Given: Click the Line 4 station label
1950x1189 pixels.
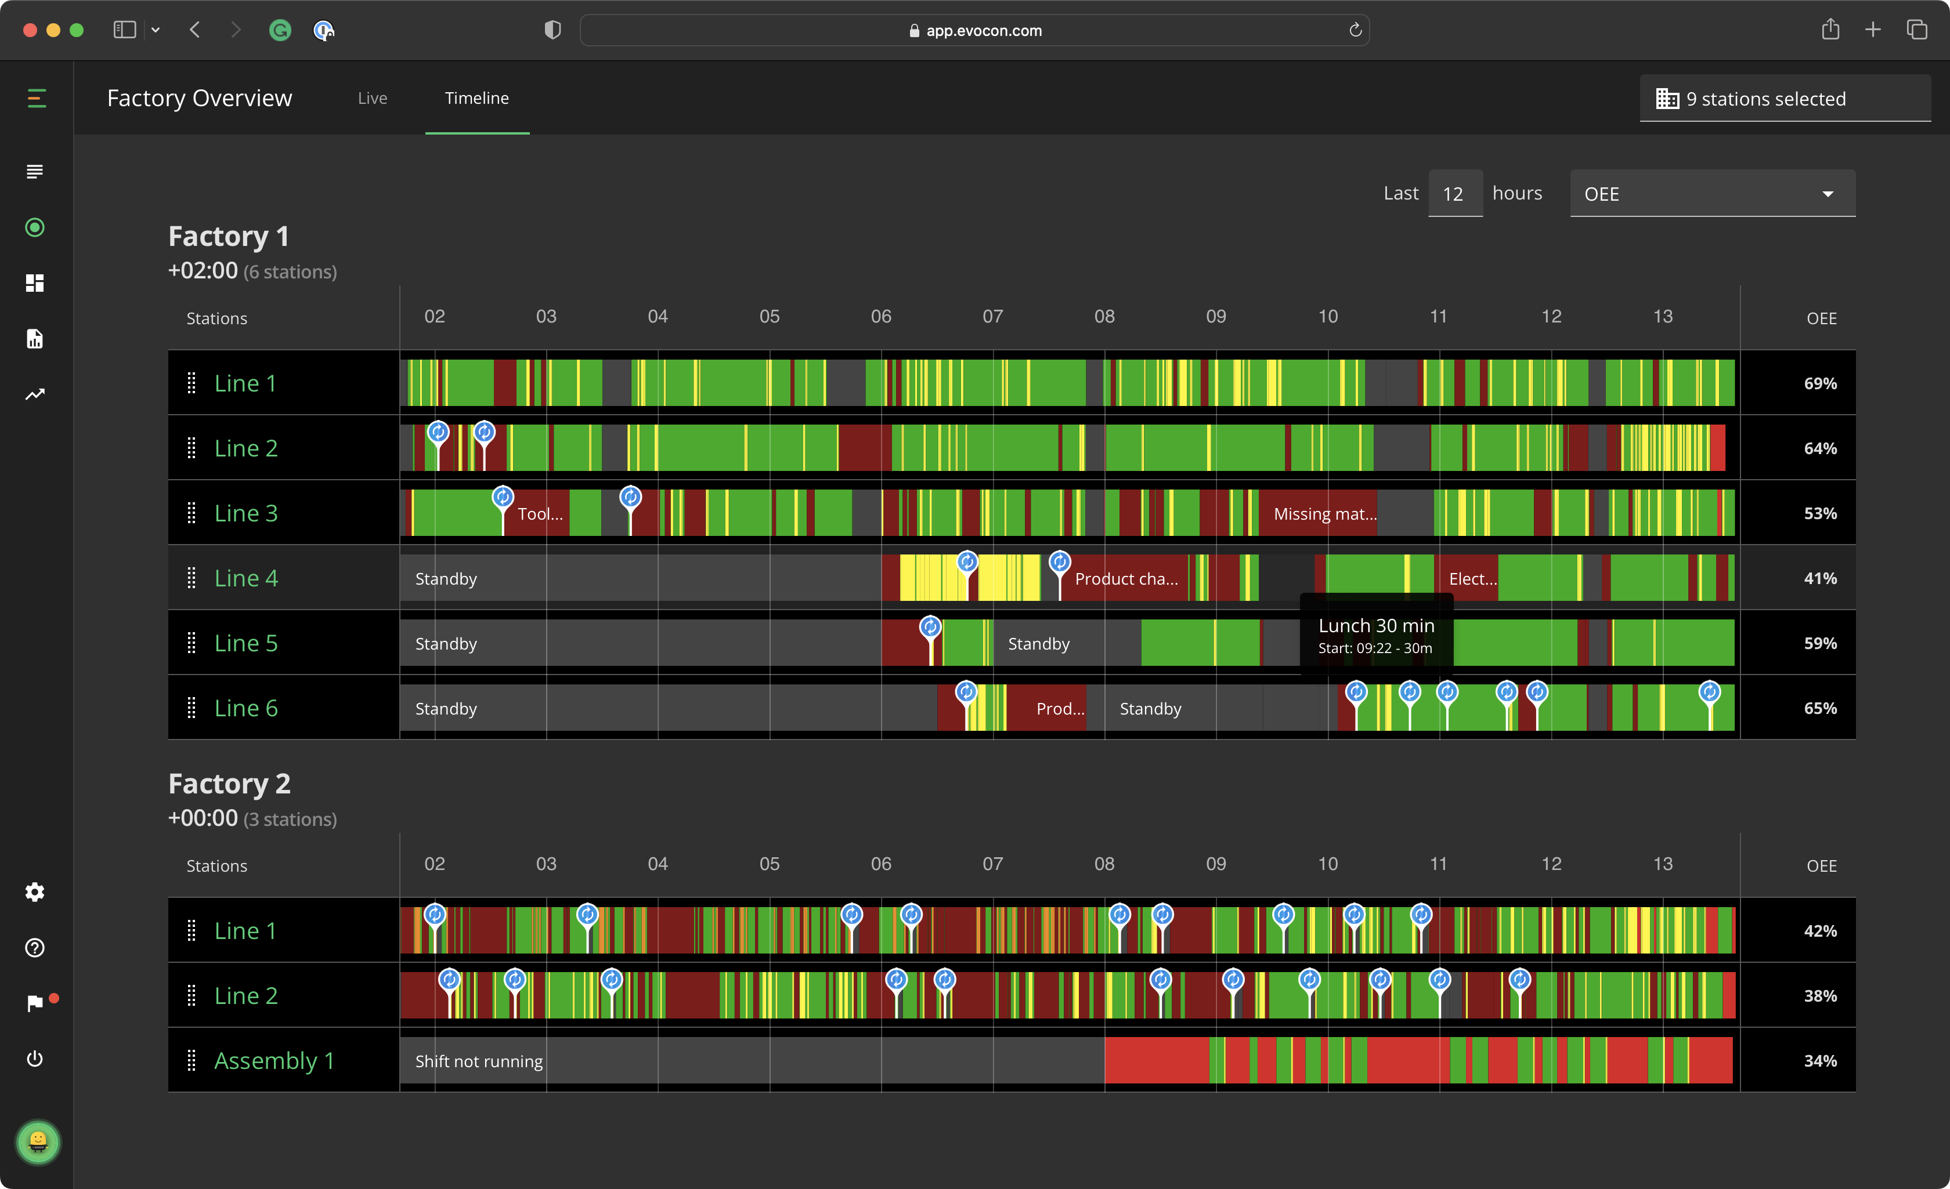Looking at the screenshot, I should (x=247, y=577).
